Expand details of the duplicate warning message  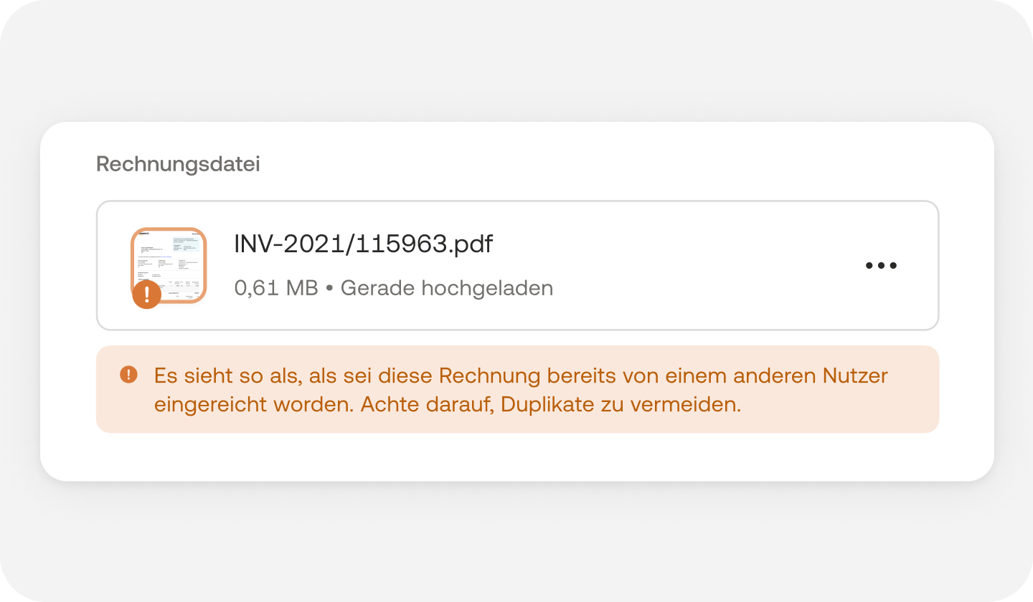coord(516,388)
